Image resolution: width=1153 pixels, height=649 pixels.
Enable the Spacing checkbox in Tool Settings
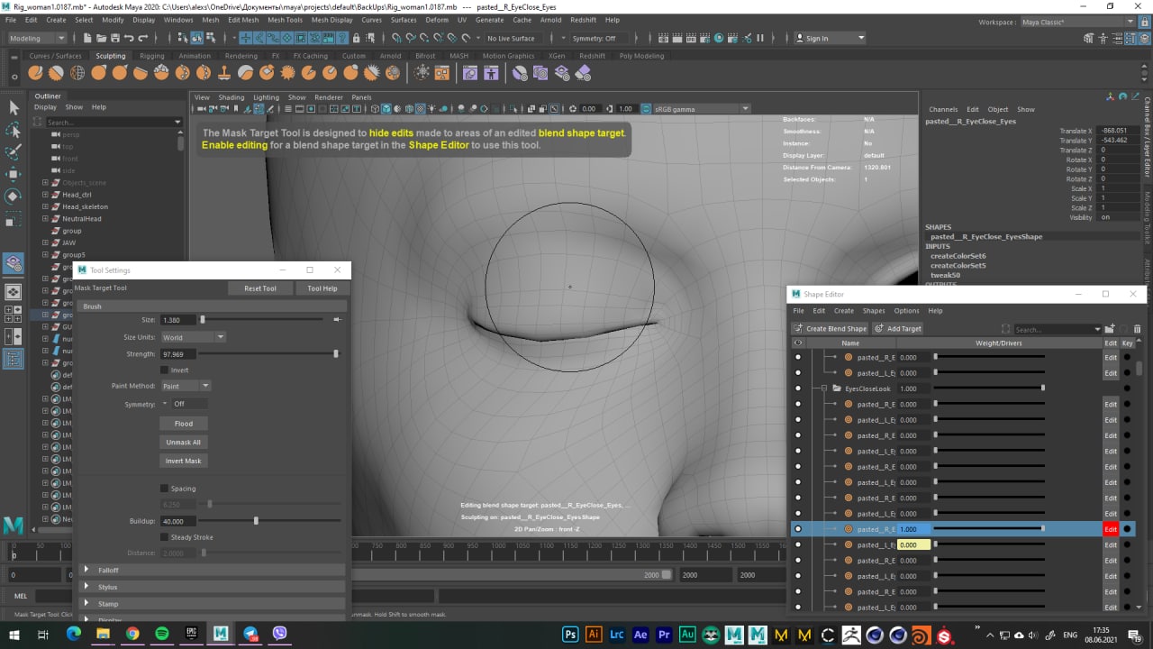(x=164, y=489)
